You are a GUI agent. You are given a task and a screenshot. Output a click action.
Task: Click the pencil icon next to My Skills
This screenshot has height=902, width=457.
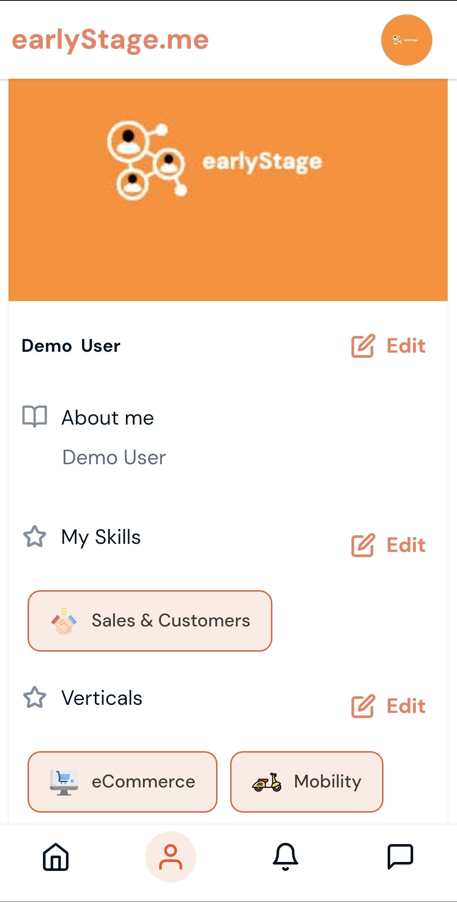(363, 545)
